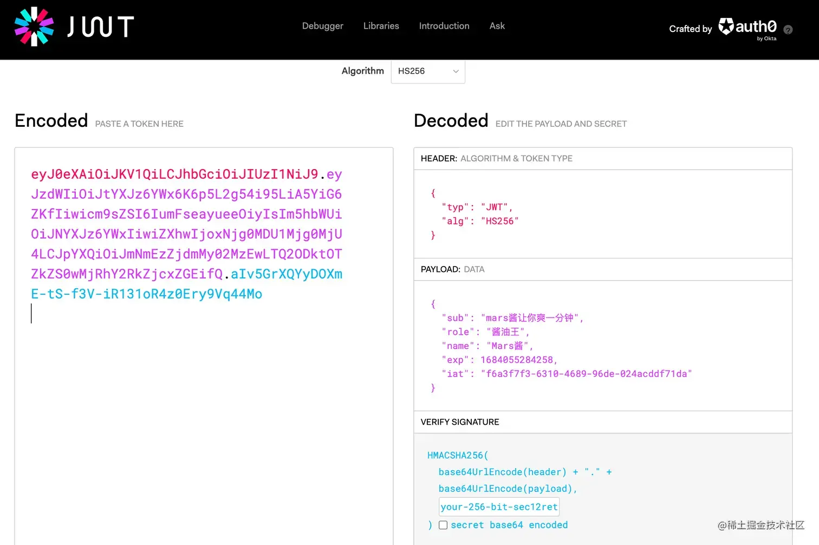Click the "sub" line in payload editor
Image resolution: width=819 pixels, height=545 pixels.
click(512, 318)
